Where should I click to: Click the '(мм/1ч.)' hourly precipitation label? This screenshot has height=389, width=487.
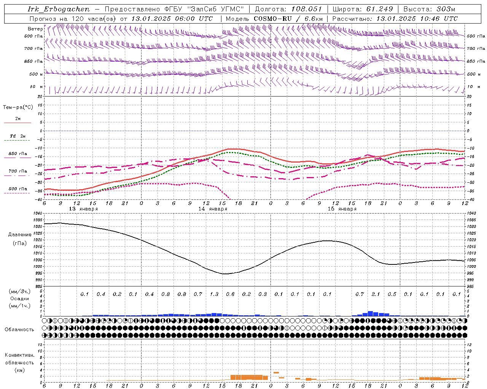coord(19,306)
